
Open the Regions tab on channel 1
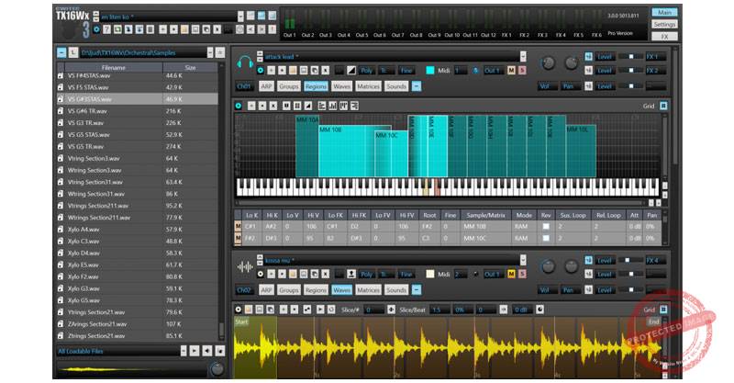[x=316, y=86]
